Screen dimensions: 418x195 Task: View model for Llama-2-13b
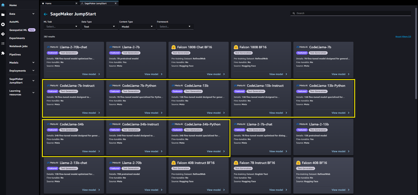click(340, 152)
